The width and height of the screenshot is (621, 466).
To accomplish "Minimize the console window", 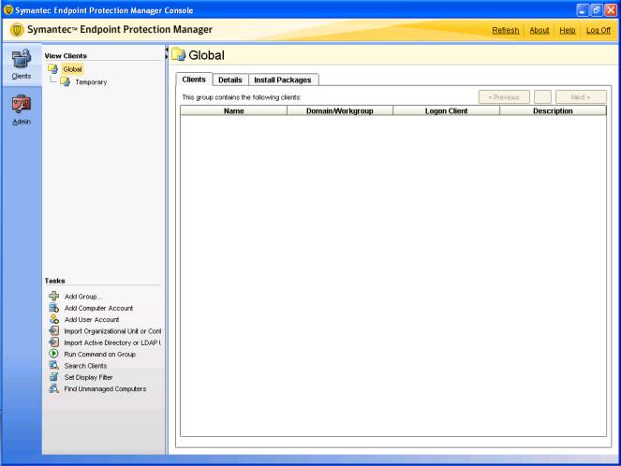I will [x=583, y=10].
